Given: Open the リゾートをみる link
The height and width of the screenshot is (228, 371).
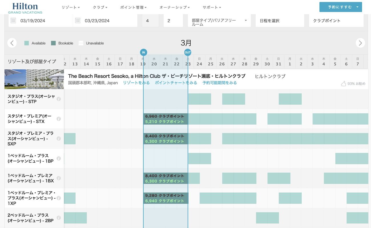Looking at the screenshot, I should [136, 83].
